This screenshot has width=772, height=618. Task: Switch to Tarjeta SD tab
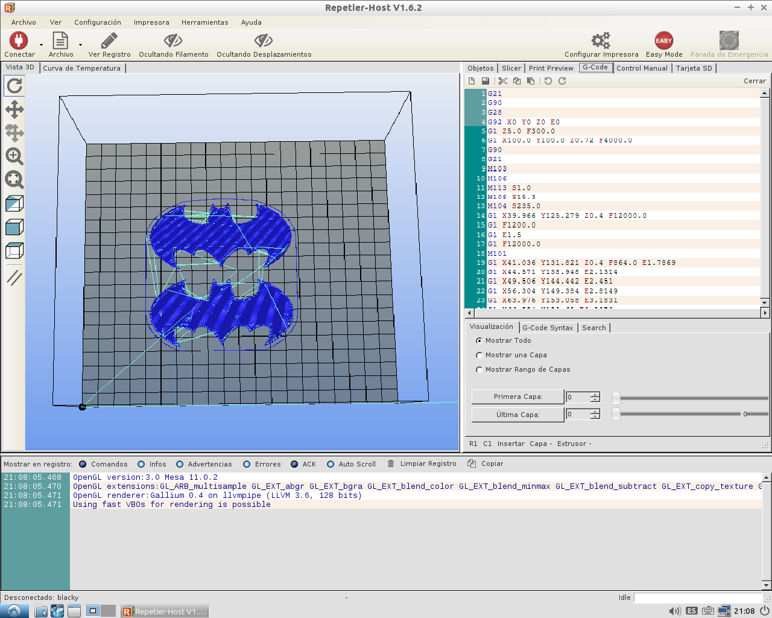tap(694, 68)
